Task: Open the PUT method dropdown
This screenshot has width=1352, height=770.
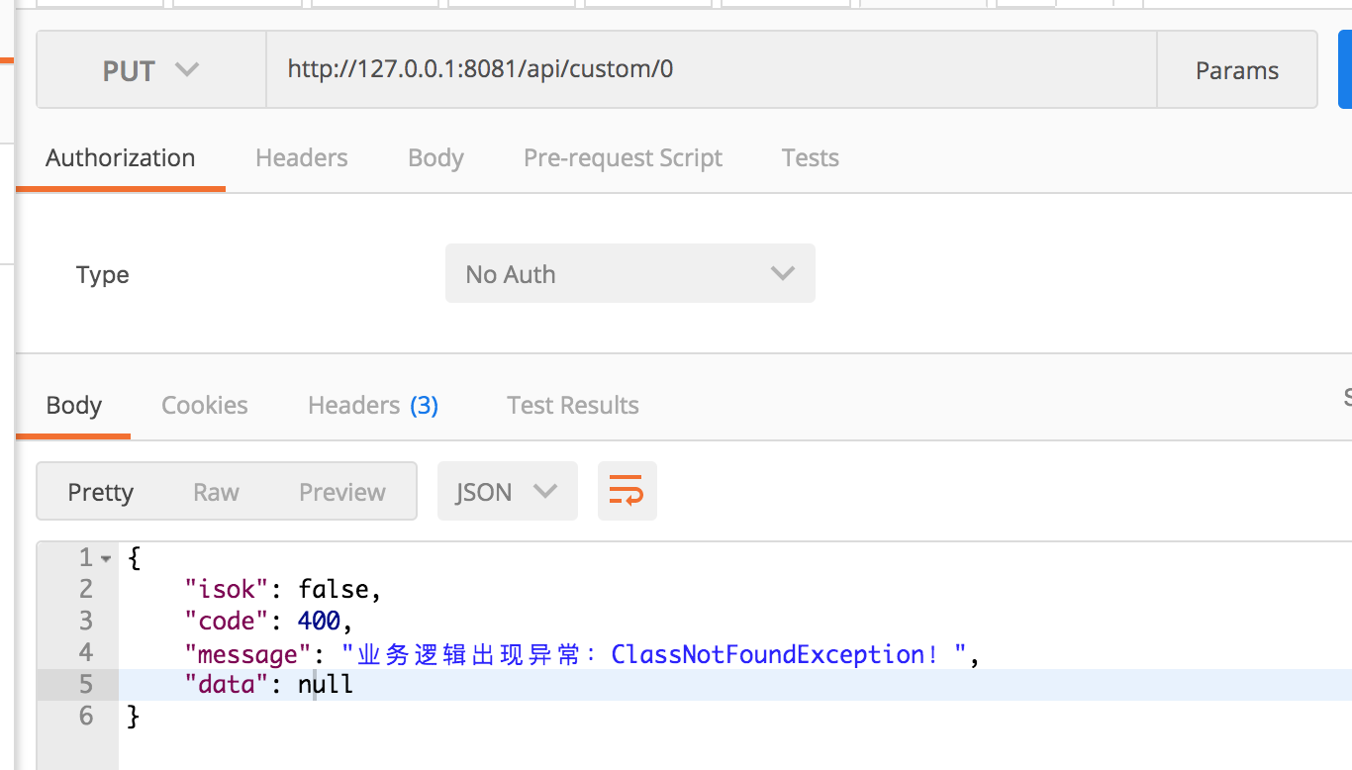Action: click(150, 70)
